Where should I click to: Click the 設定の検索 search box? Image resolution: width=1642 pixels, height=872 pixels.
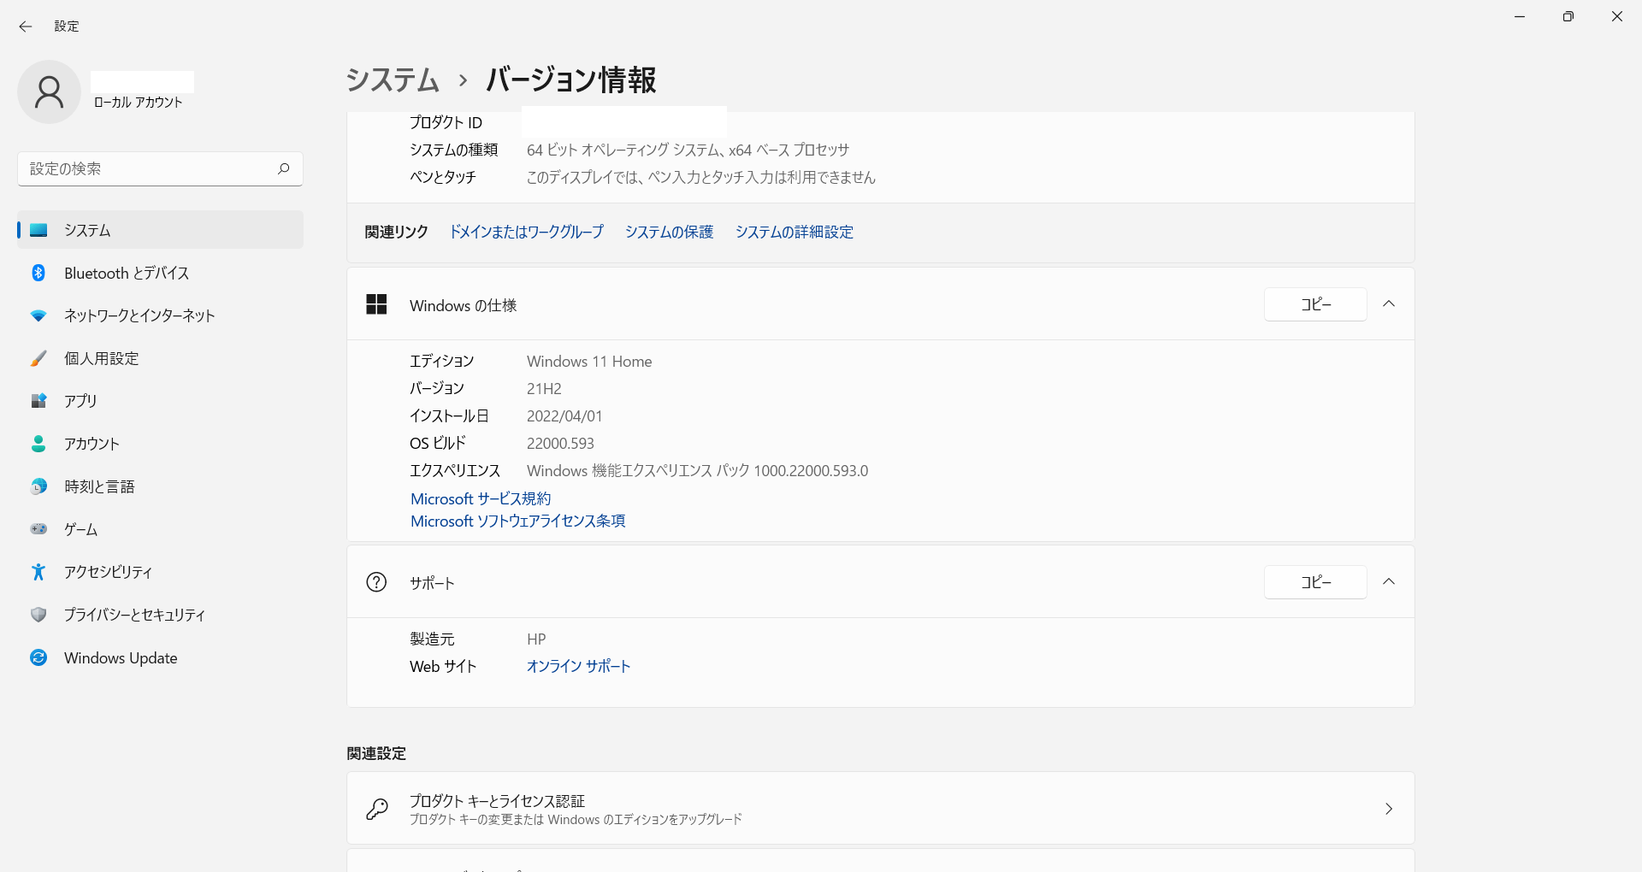[161, 168]
